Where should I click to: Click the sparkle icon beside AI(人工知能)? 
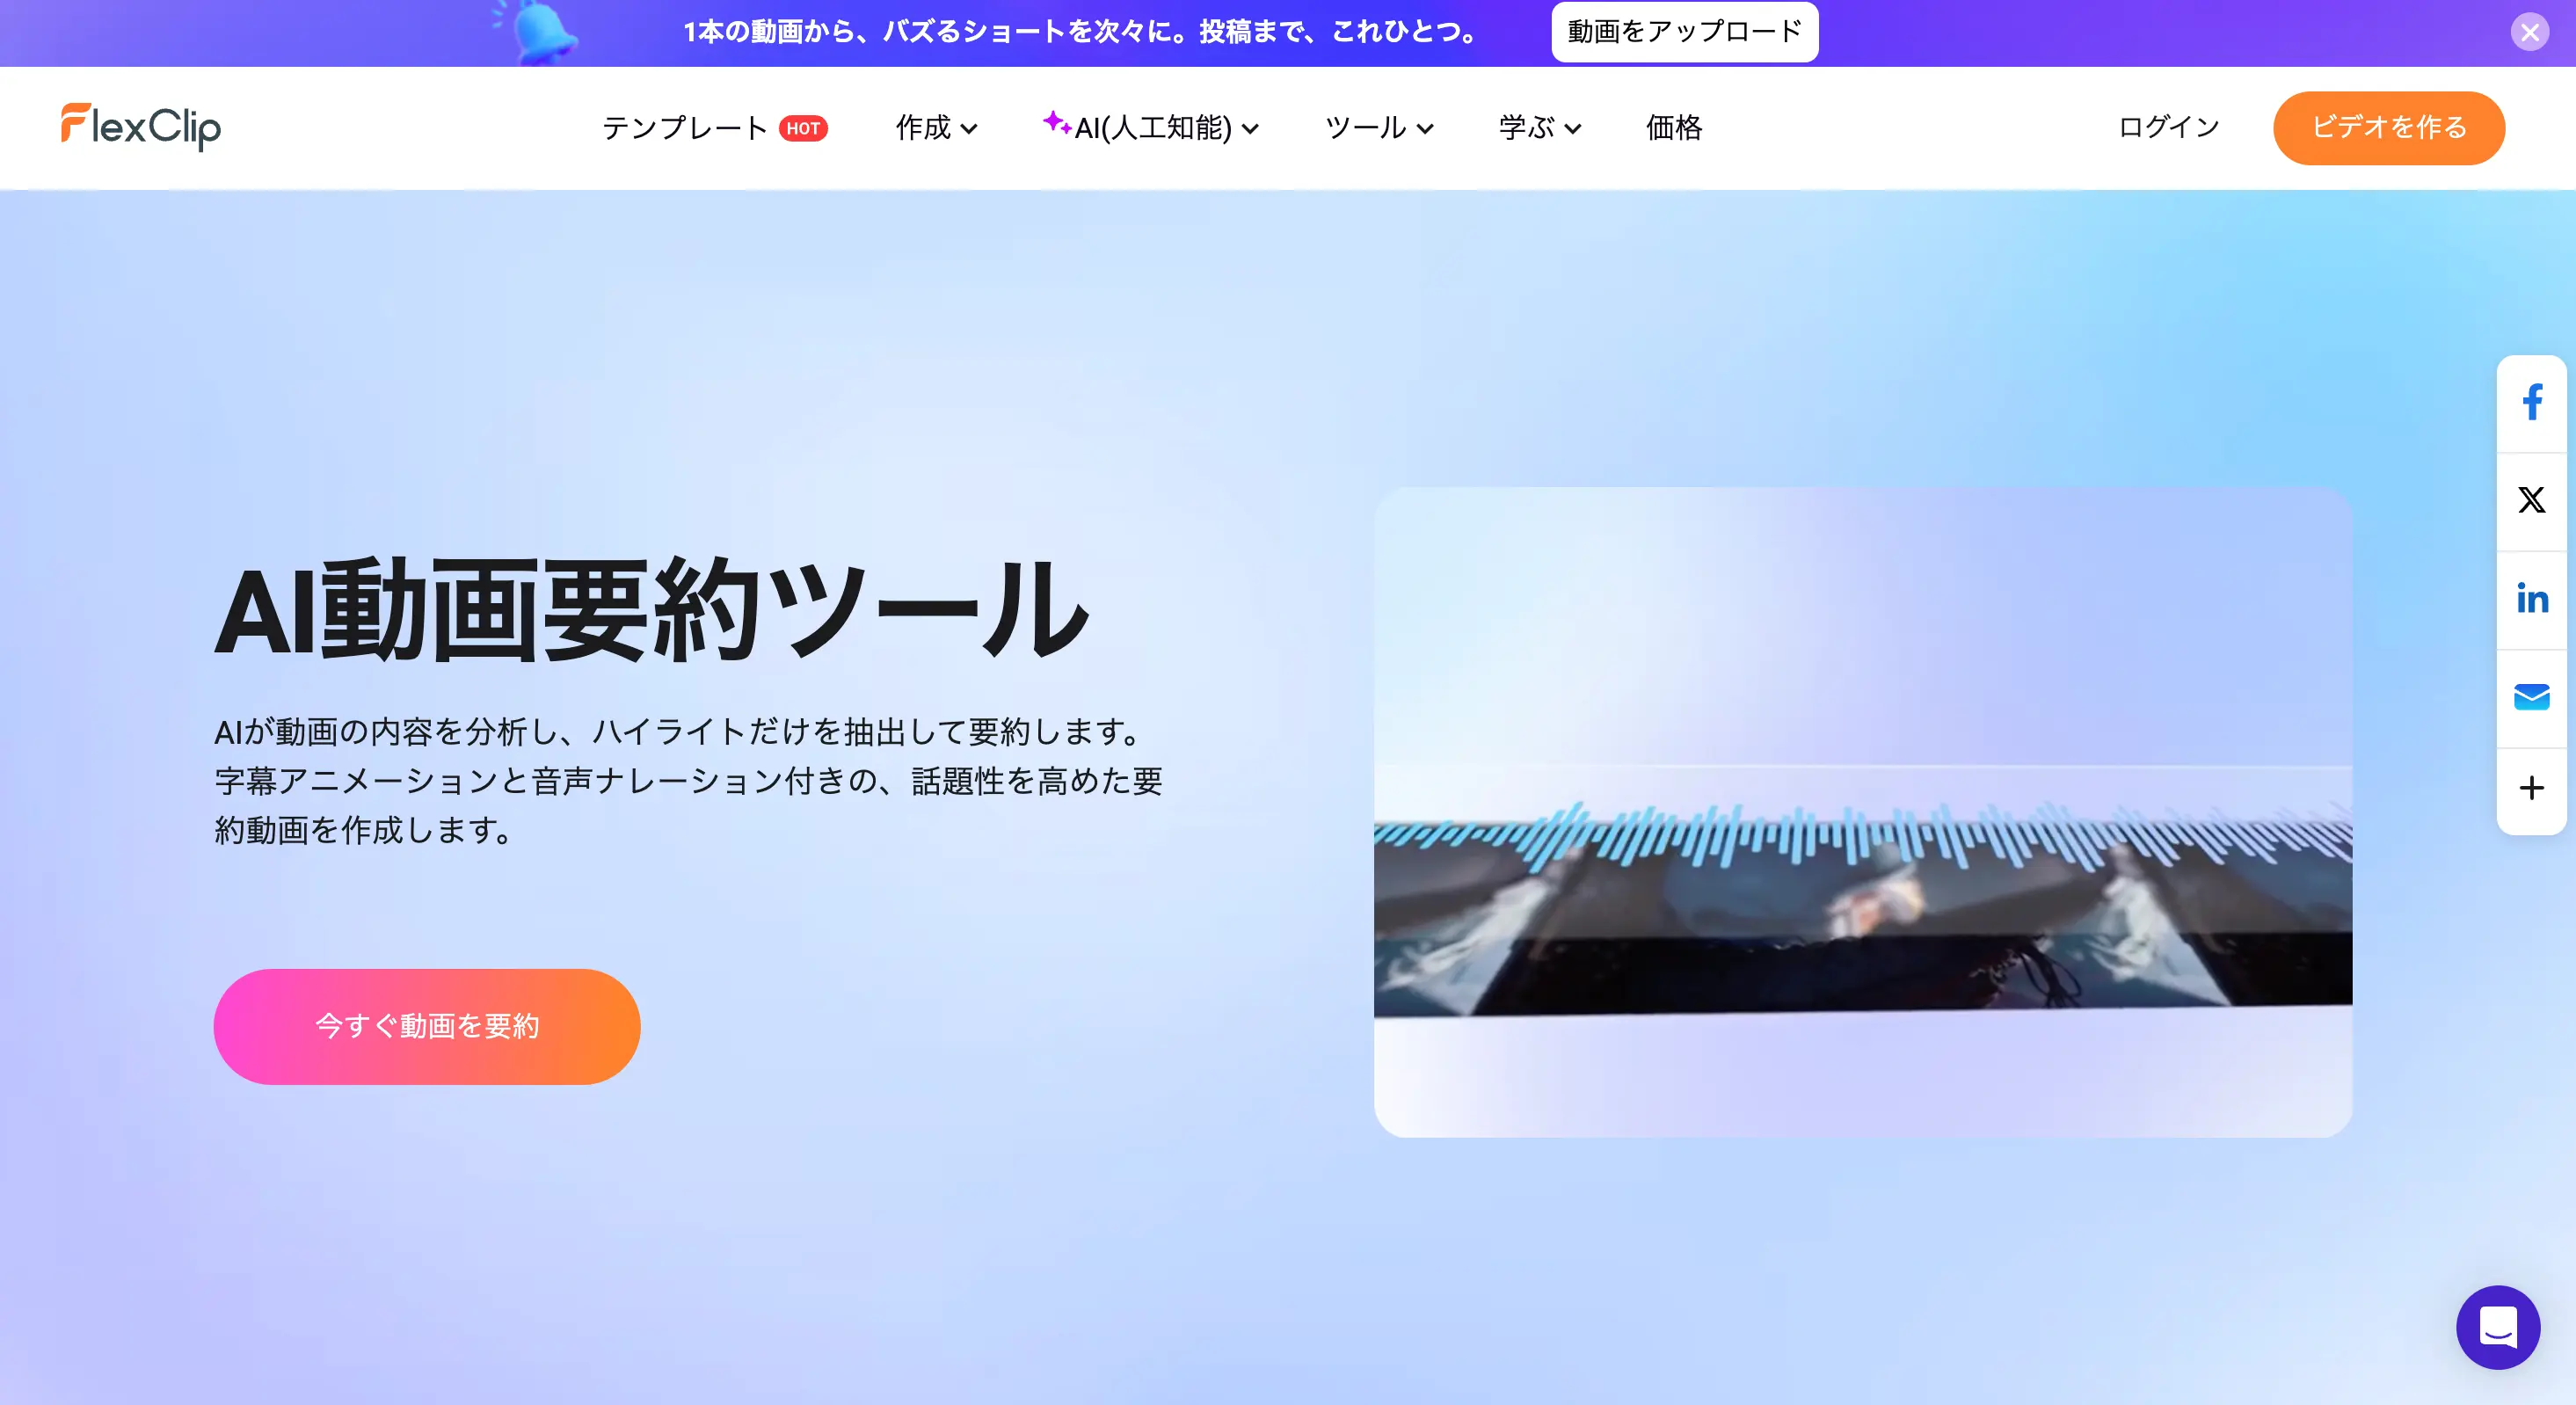[1056, 123]
